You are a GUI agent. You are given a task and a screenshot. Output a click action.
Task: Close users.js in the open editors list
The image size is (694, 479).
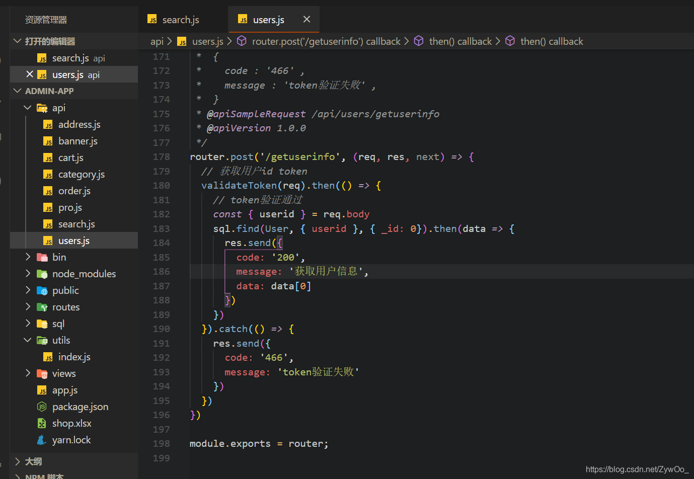(30, 74)
